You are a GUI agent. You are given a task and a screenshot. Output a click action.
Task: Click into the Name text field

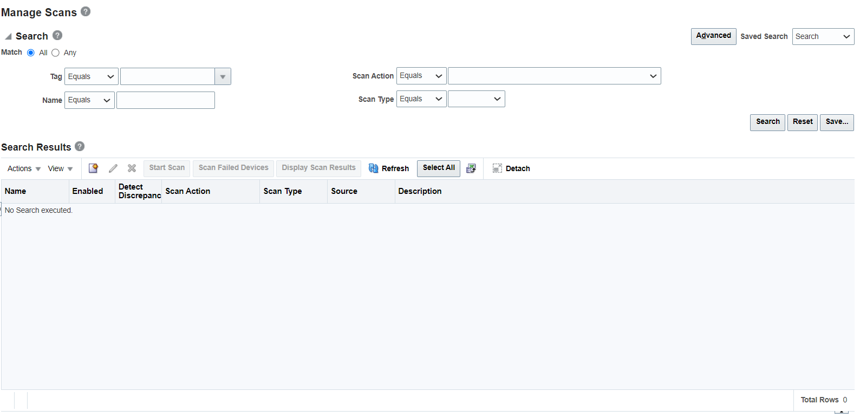point(166,100)
